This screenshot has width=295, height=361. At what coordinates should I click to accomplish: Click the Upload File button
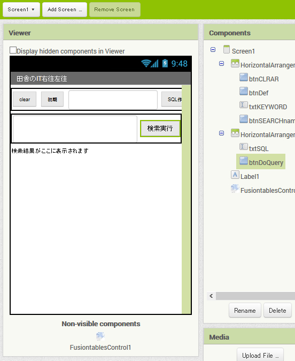(260, 355)
